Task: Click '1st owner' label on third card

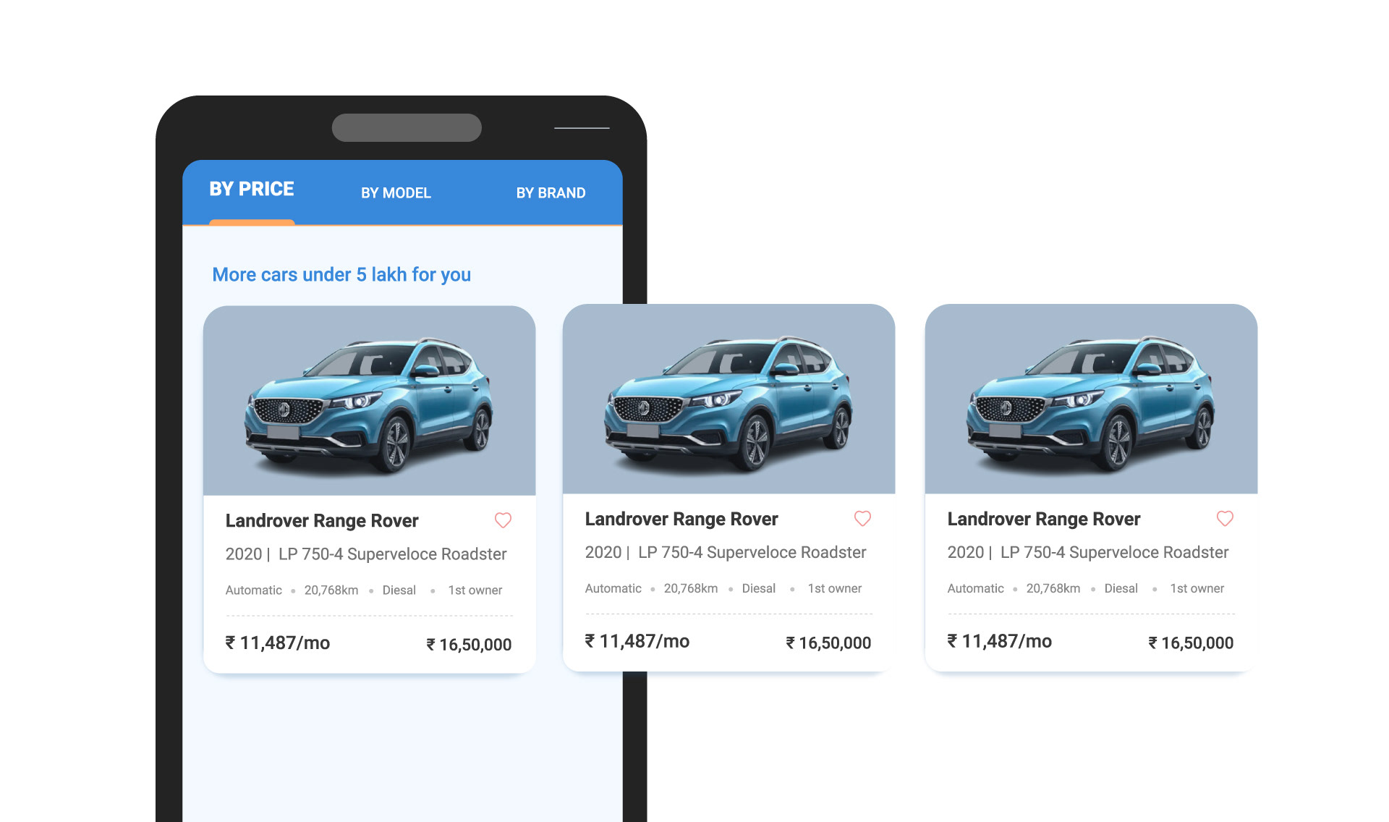Action: [1197, 589]
